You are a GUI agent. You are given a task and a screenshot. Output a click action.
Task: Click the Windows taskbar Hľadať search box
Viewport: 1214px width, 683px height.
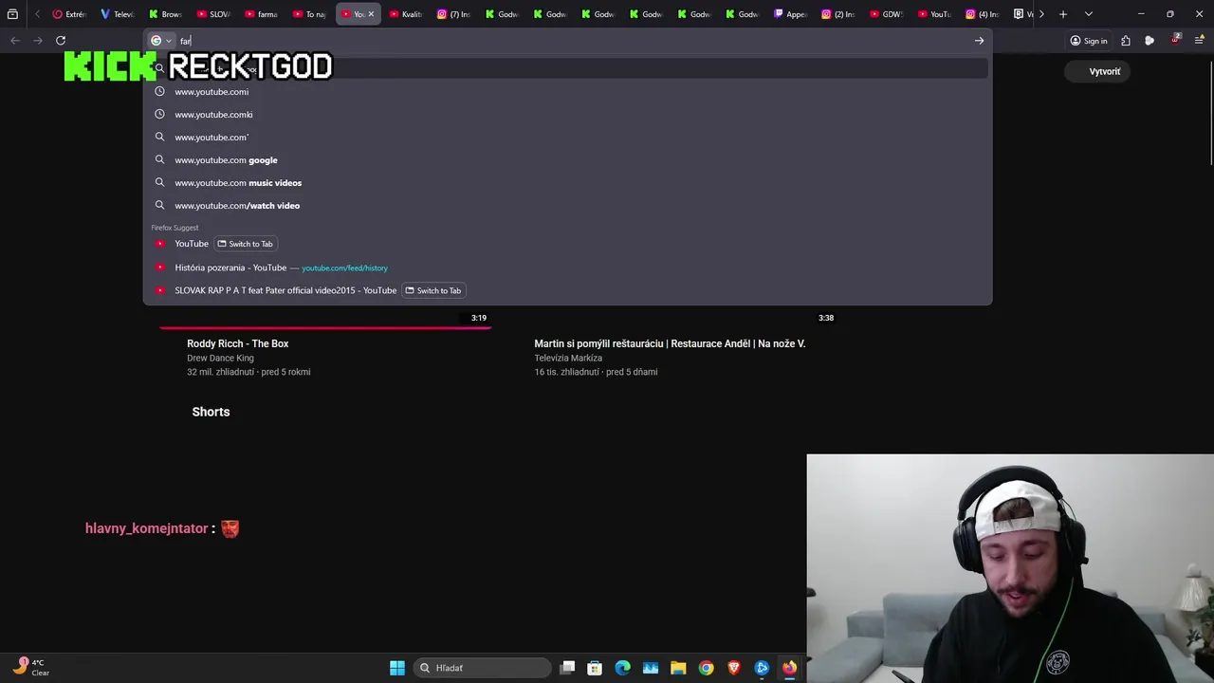point(484,668)
